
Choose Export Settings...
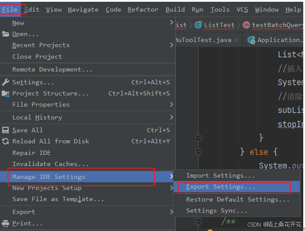tap(237, 186)
